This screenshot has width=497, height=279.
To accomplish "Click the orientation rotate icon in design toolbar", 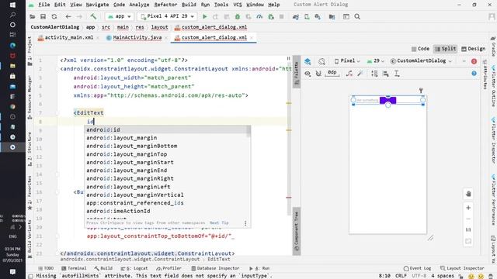I will click(321, 61).
